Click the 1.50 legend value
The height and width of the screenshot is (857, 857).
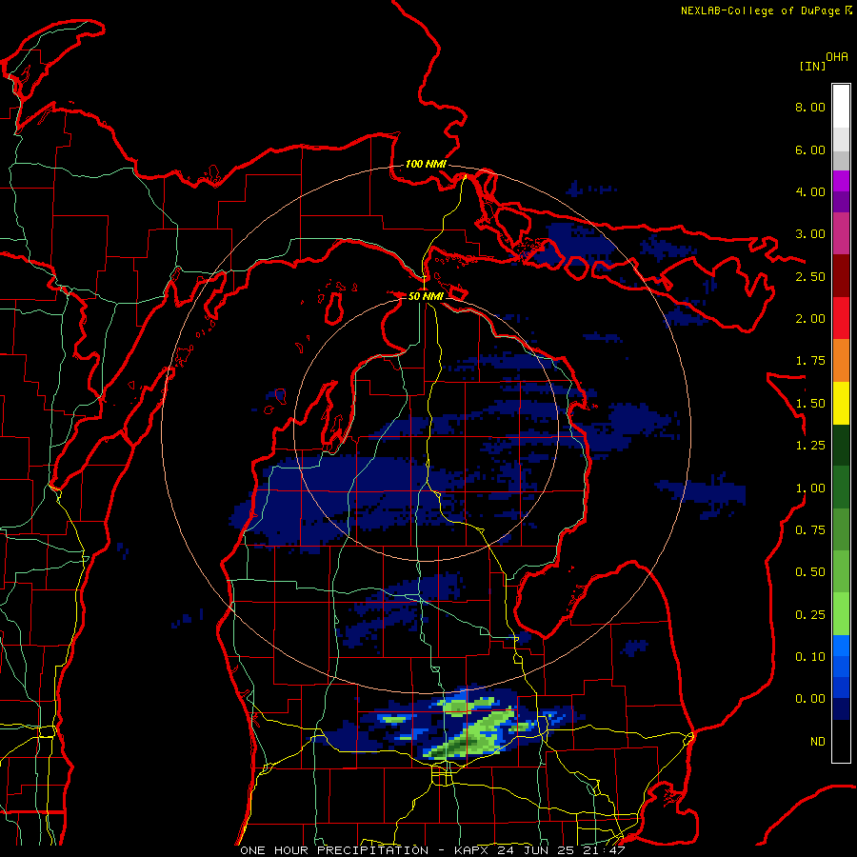pos(810,404)
